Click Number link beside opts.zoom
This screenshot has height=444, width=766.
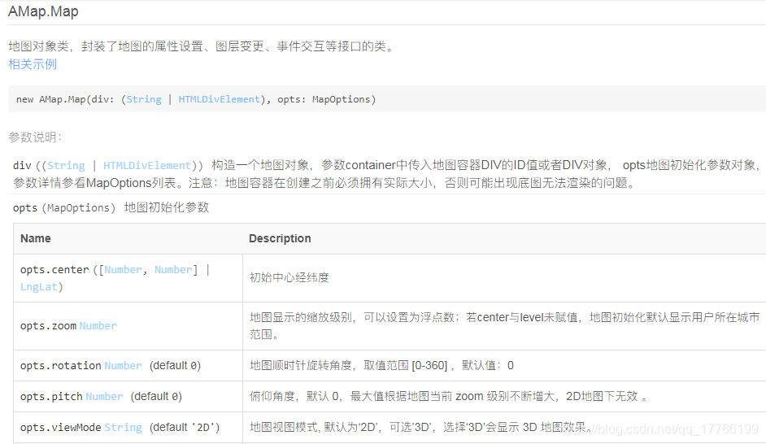pos(98,326)
